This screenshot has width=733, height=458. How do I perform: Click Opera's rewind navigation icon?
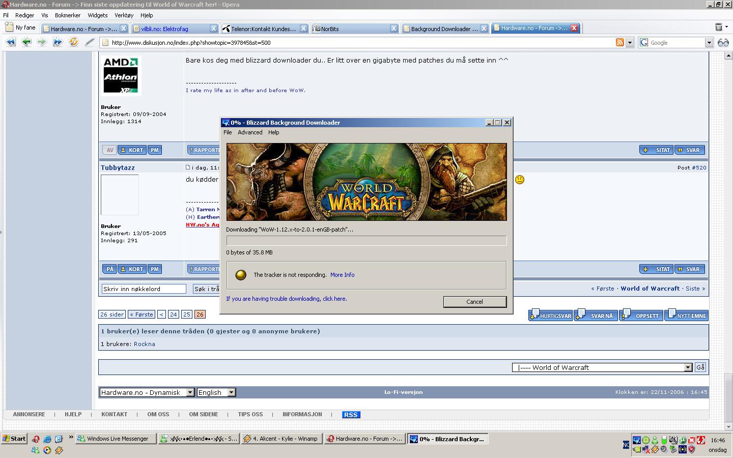(x=10, y=42)
